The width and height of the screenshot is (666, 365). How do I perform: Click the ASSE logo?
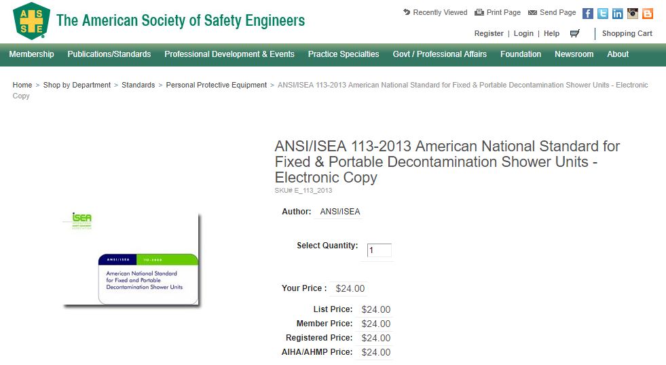coord(31,20)
